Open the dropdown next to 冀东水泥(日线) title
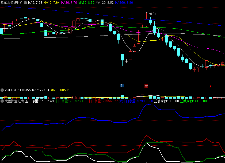Screen dimensions: 225x163 (25, 3)
